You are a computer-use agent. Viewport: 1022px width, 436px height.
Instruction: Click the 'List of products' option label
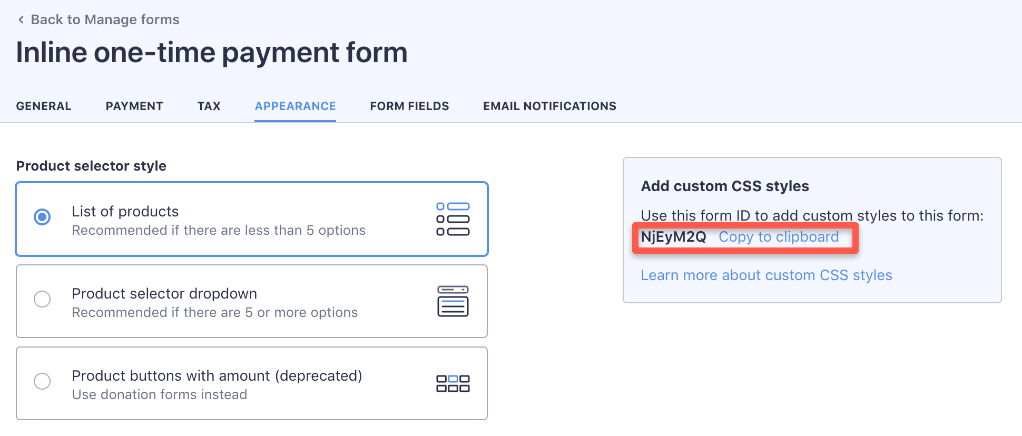tap(125, 212)
